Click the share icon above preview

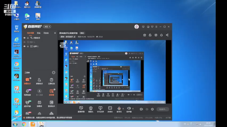click(167, 35)
